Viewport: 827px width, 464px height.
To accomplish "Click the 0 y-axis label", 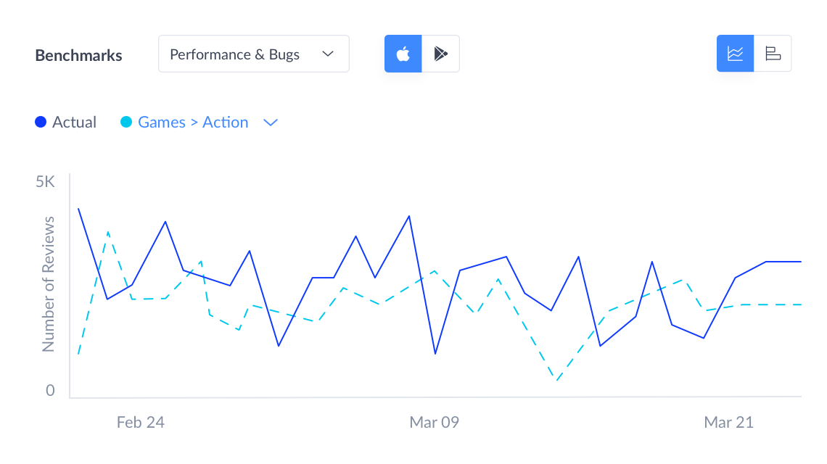I will click(50, 391).
